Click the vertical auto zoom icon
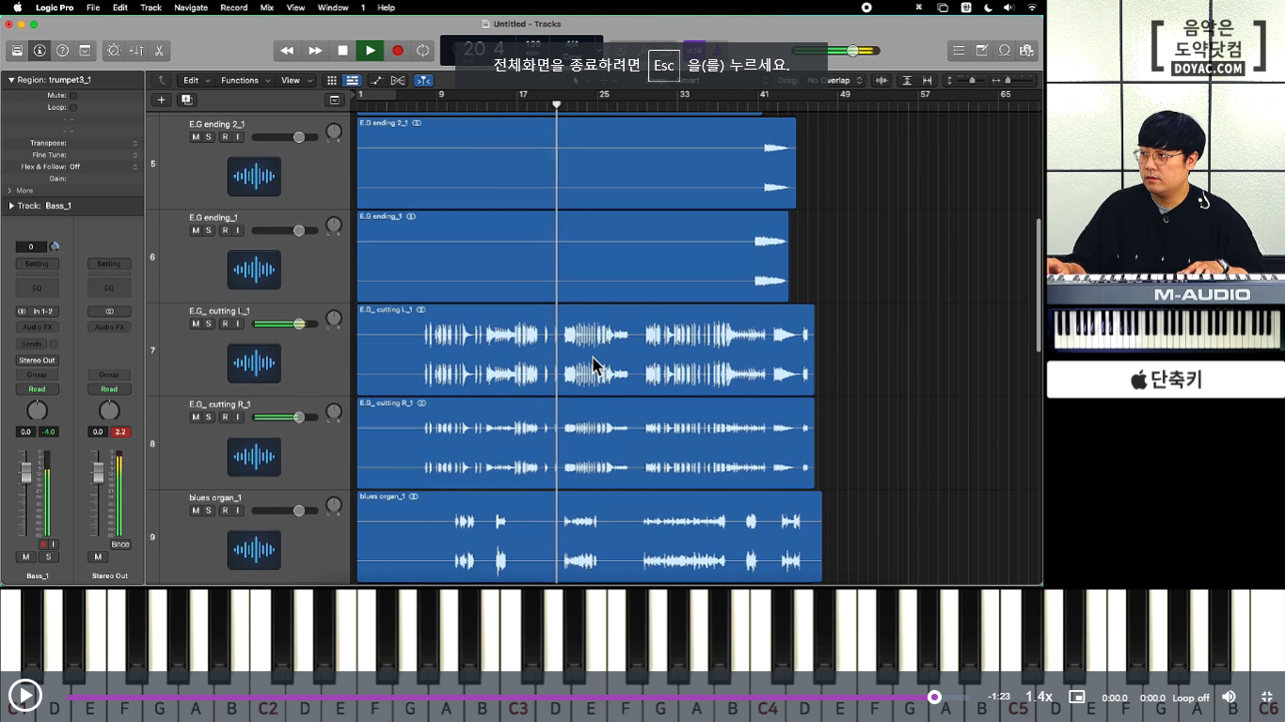1285x722 pixels. tap(907, 81)
